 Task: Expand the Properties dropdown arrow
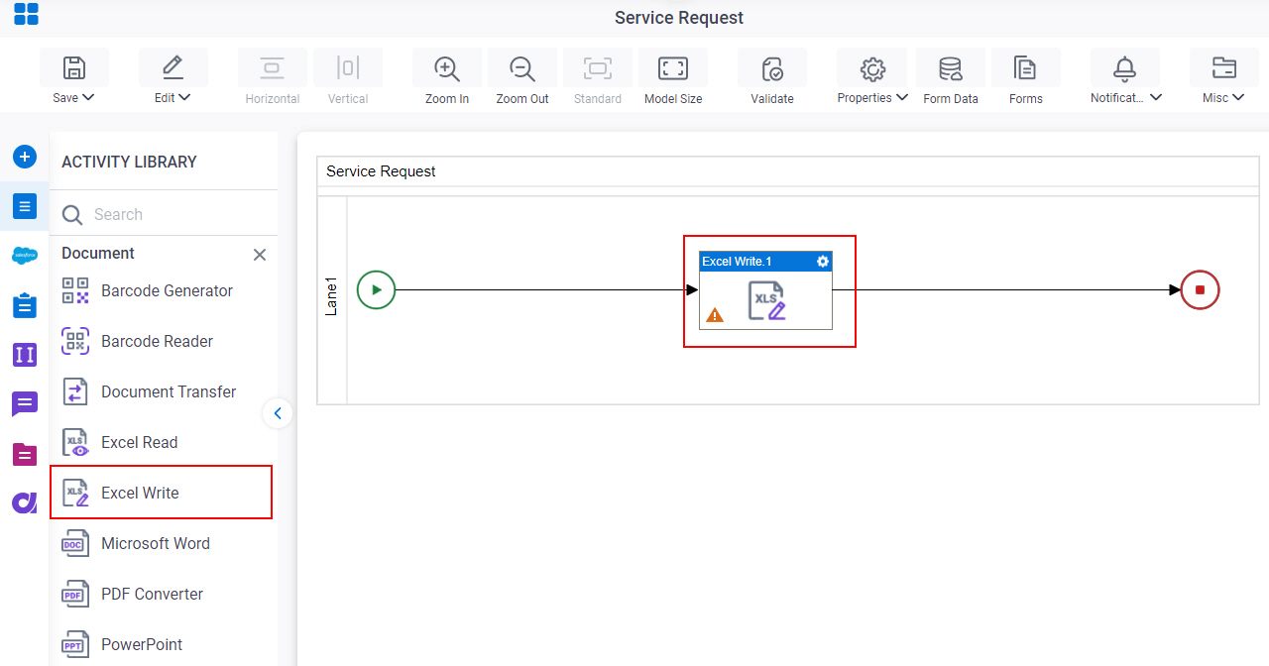click(x=902, y=98)
